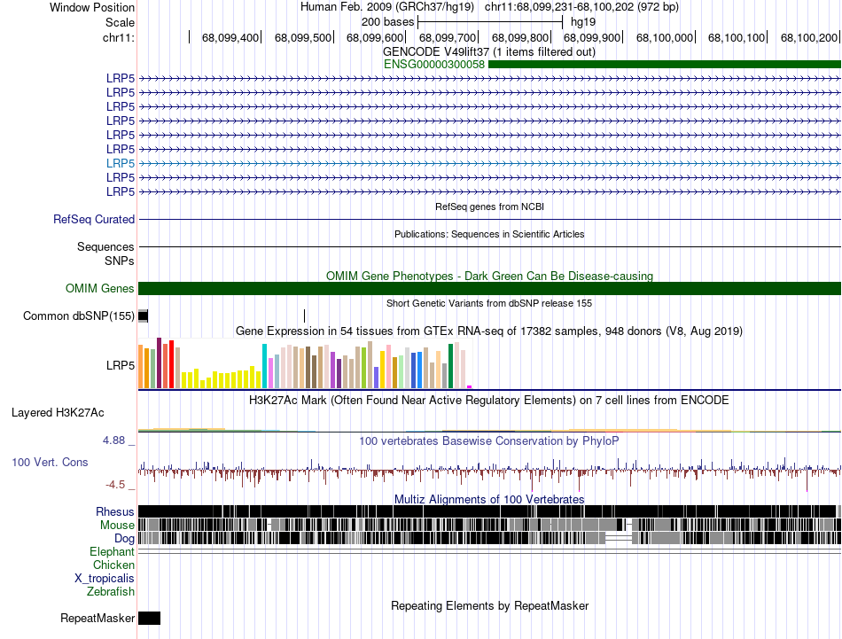Image resolution: width=842 pixels, height=639 pixels.
Task: Click the 200 bases scale bar
Action: [490, 22]
